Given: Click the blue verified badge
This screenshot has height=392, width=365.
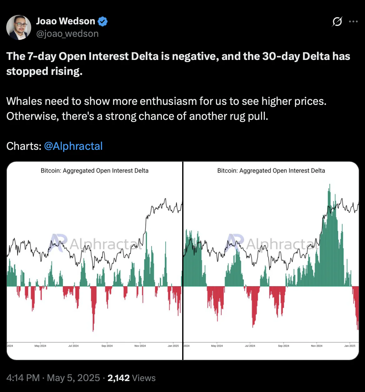Looking at the screenshot, I should [x=103, y=21].
